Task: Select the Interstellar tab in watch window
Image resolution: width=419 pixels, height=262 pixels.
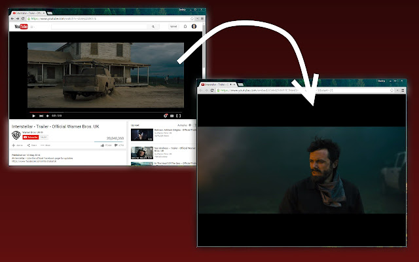Action: click(29, 13)
